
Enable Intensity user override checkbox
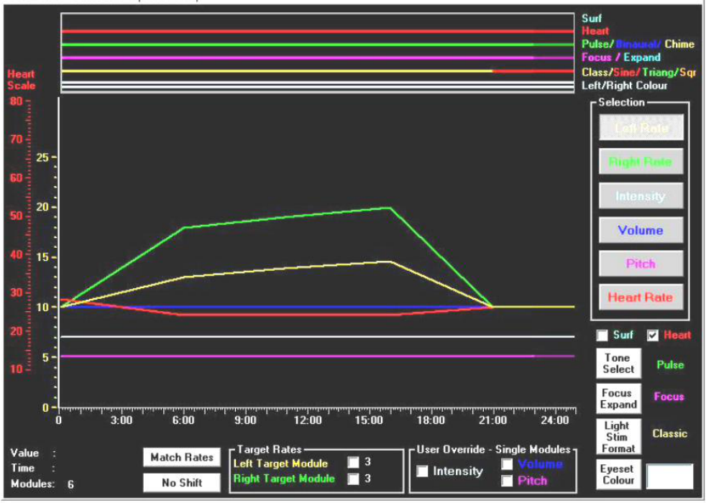click(x=422, y=471)
